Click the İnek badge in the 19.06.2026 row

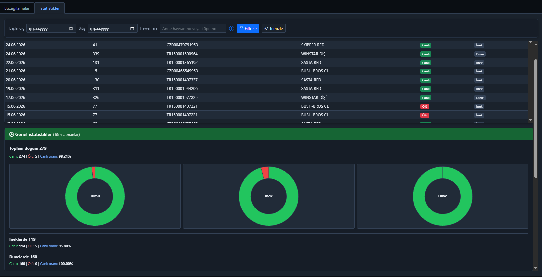[x=479, y=89]
